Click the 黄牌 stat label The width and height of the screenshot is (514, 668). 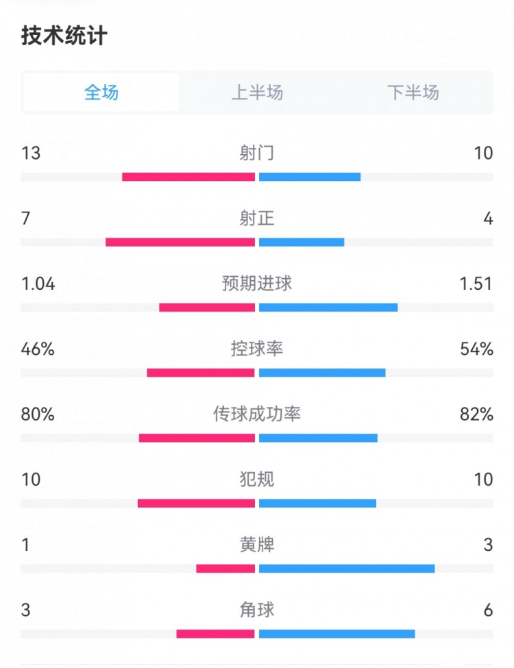tap(257, 545)
